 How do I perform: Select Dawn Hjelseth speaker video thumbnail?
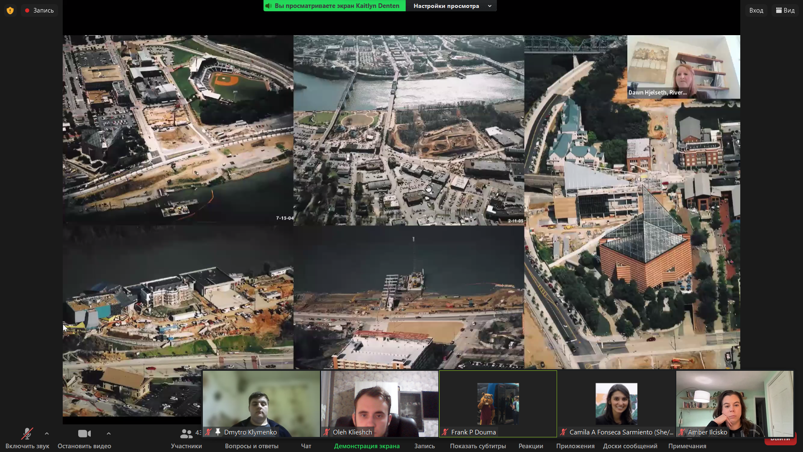click(x=683, y=67)
